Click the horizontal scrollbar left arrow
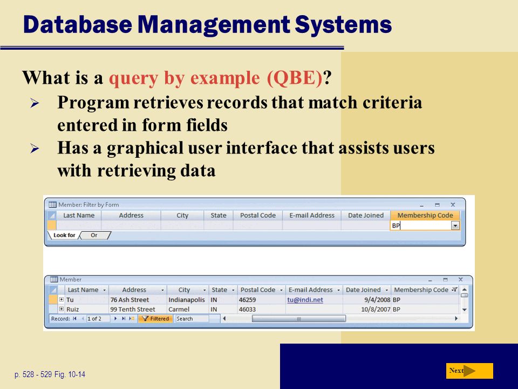Screen dimensions: 518x389 pos(224,319)
